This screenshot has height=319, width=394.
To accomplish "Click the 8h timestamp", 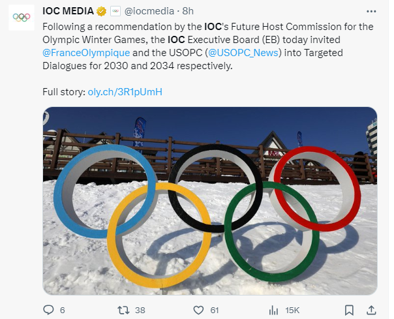I will point(188,11).
